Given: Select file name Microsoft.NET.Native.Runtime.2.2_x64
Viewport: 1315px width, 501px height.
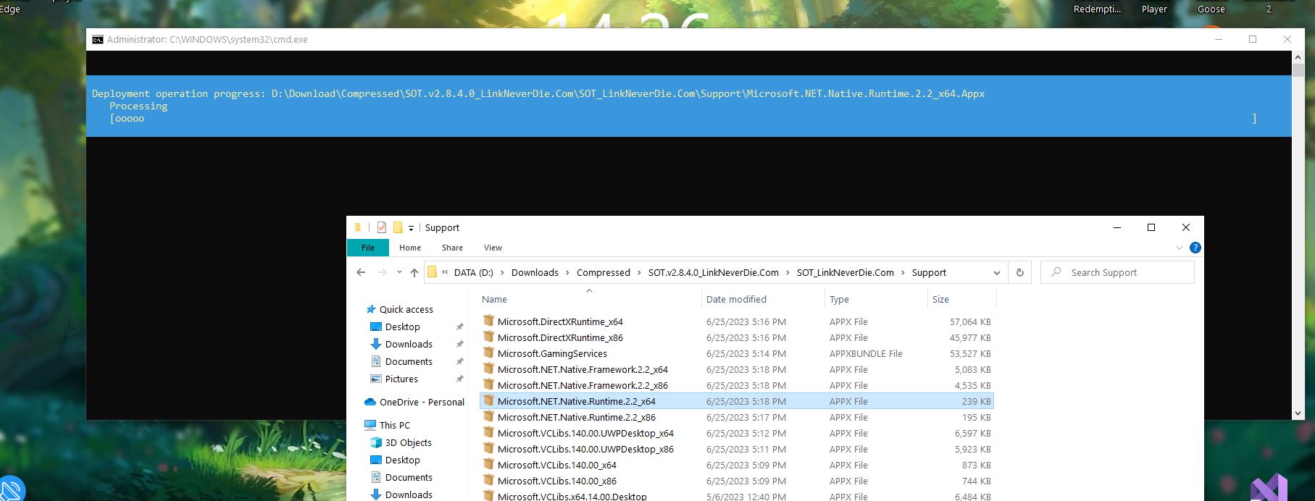Looking at the screenshot, I should click(577, 401).
